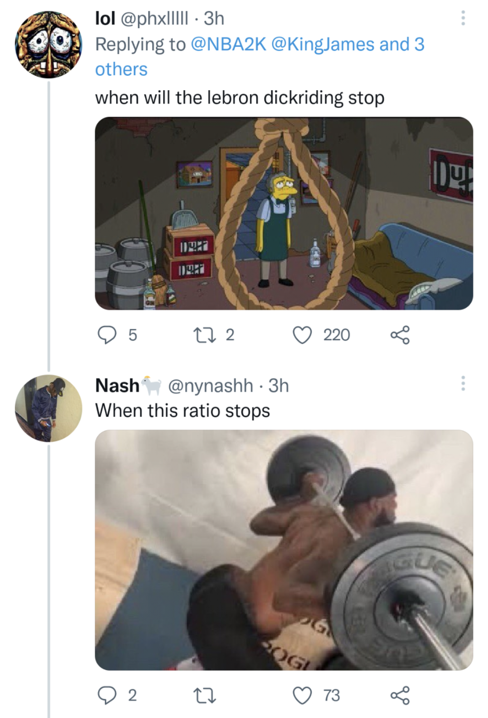Open the @nynashh handle
This screenshot has height=718, width=488.
[211, 386]
